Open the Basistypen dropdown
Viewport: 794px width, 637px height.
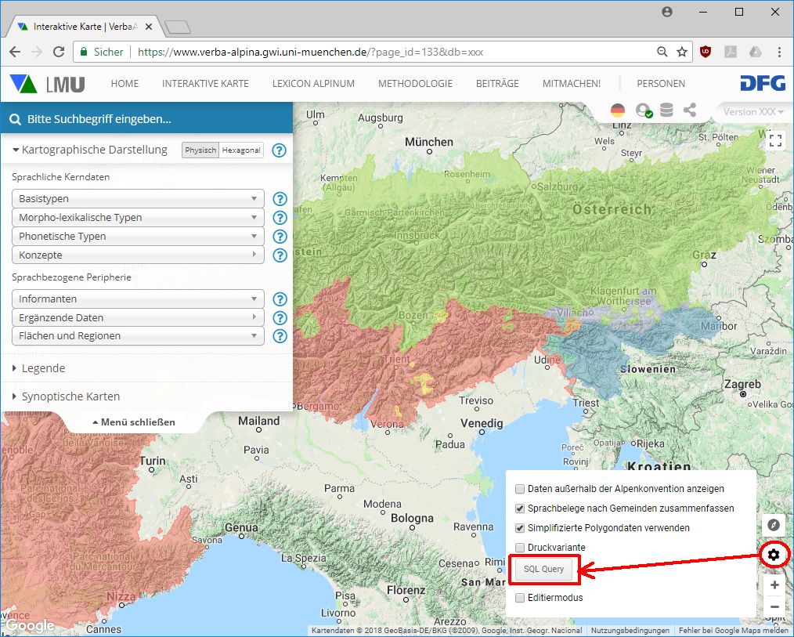138,199
